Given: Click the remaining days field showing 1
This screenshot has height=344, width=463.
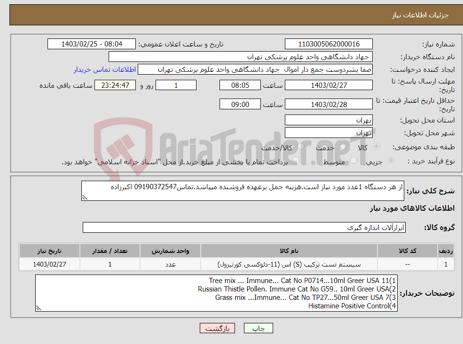Looking at the screenshot, I should tap(176, 85).
